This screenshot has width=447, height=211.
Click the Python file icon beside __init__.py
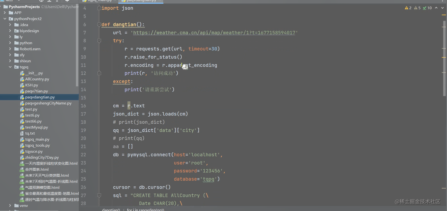(x=22, y=73)
